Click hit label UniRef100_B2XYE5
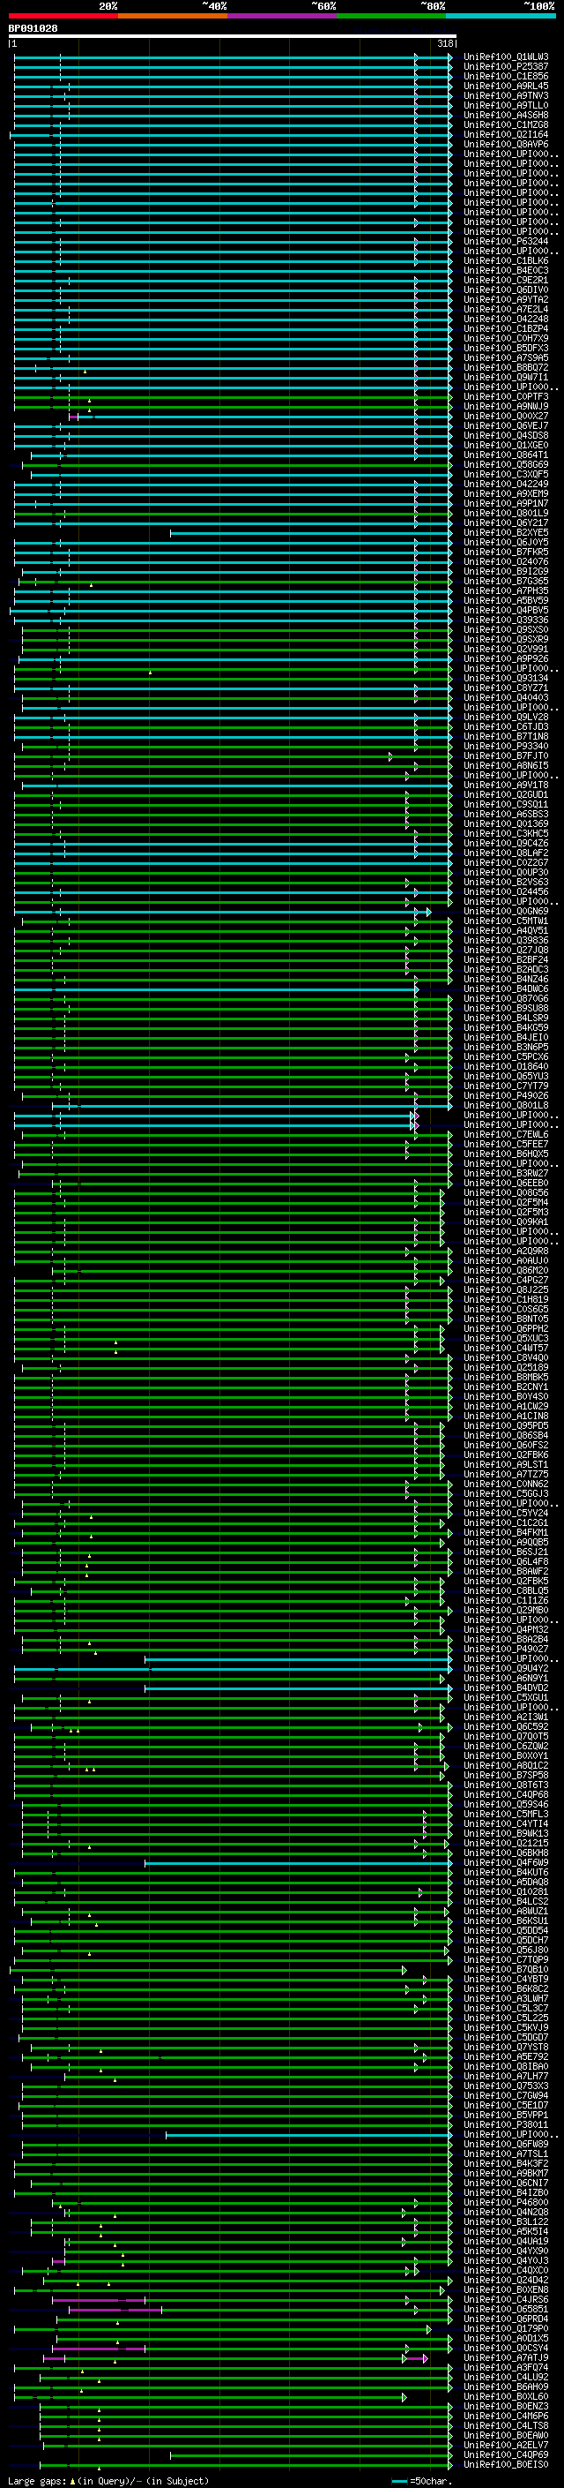 (505, 532)
